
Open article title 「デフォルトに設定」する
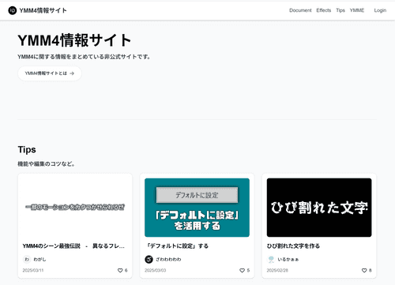pyautogui.click(x=177, y=246)
